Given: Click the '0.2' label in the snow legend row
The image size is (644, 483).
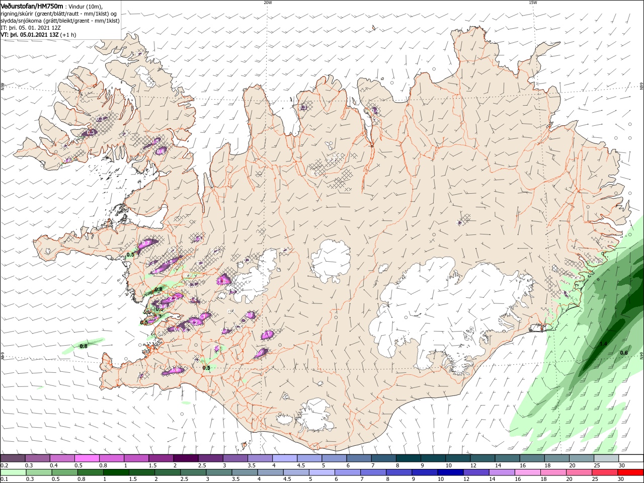Looking at the screenshot, I should coord(5,465).
